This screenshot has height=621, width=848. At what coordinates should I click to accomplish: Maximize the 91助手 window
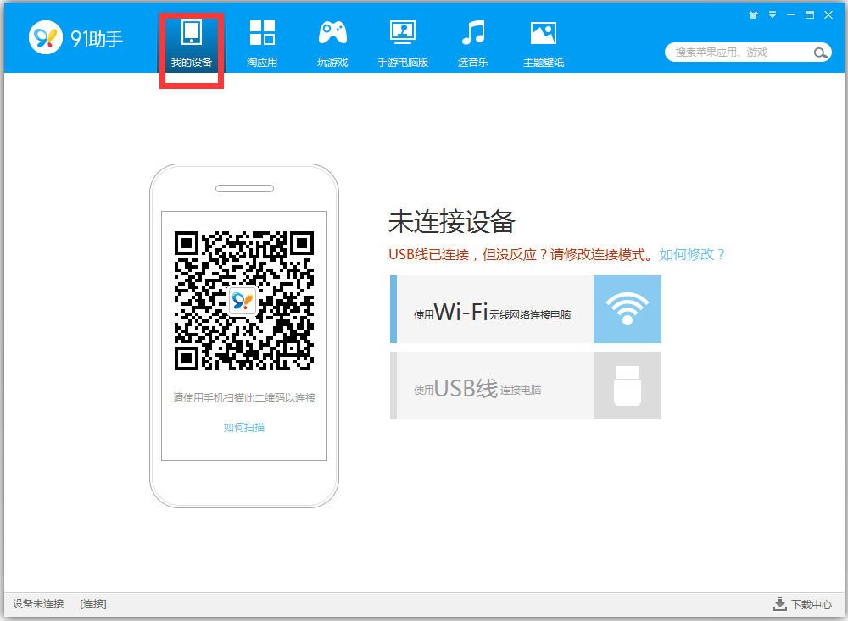(810, 15)
